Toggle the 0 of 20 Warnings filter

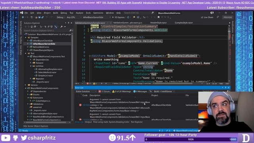coord(121,91)
